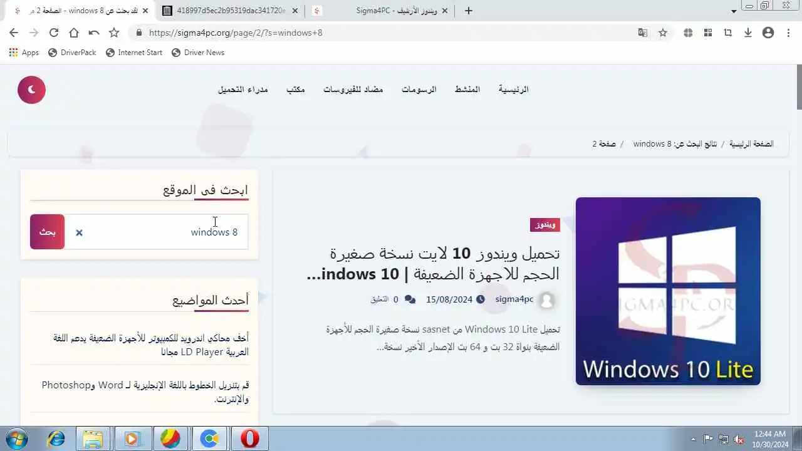Click the undo curved arrow icon in toolbar
Screen dimensions: 802x451
coord(94,33)
